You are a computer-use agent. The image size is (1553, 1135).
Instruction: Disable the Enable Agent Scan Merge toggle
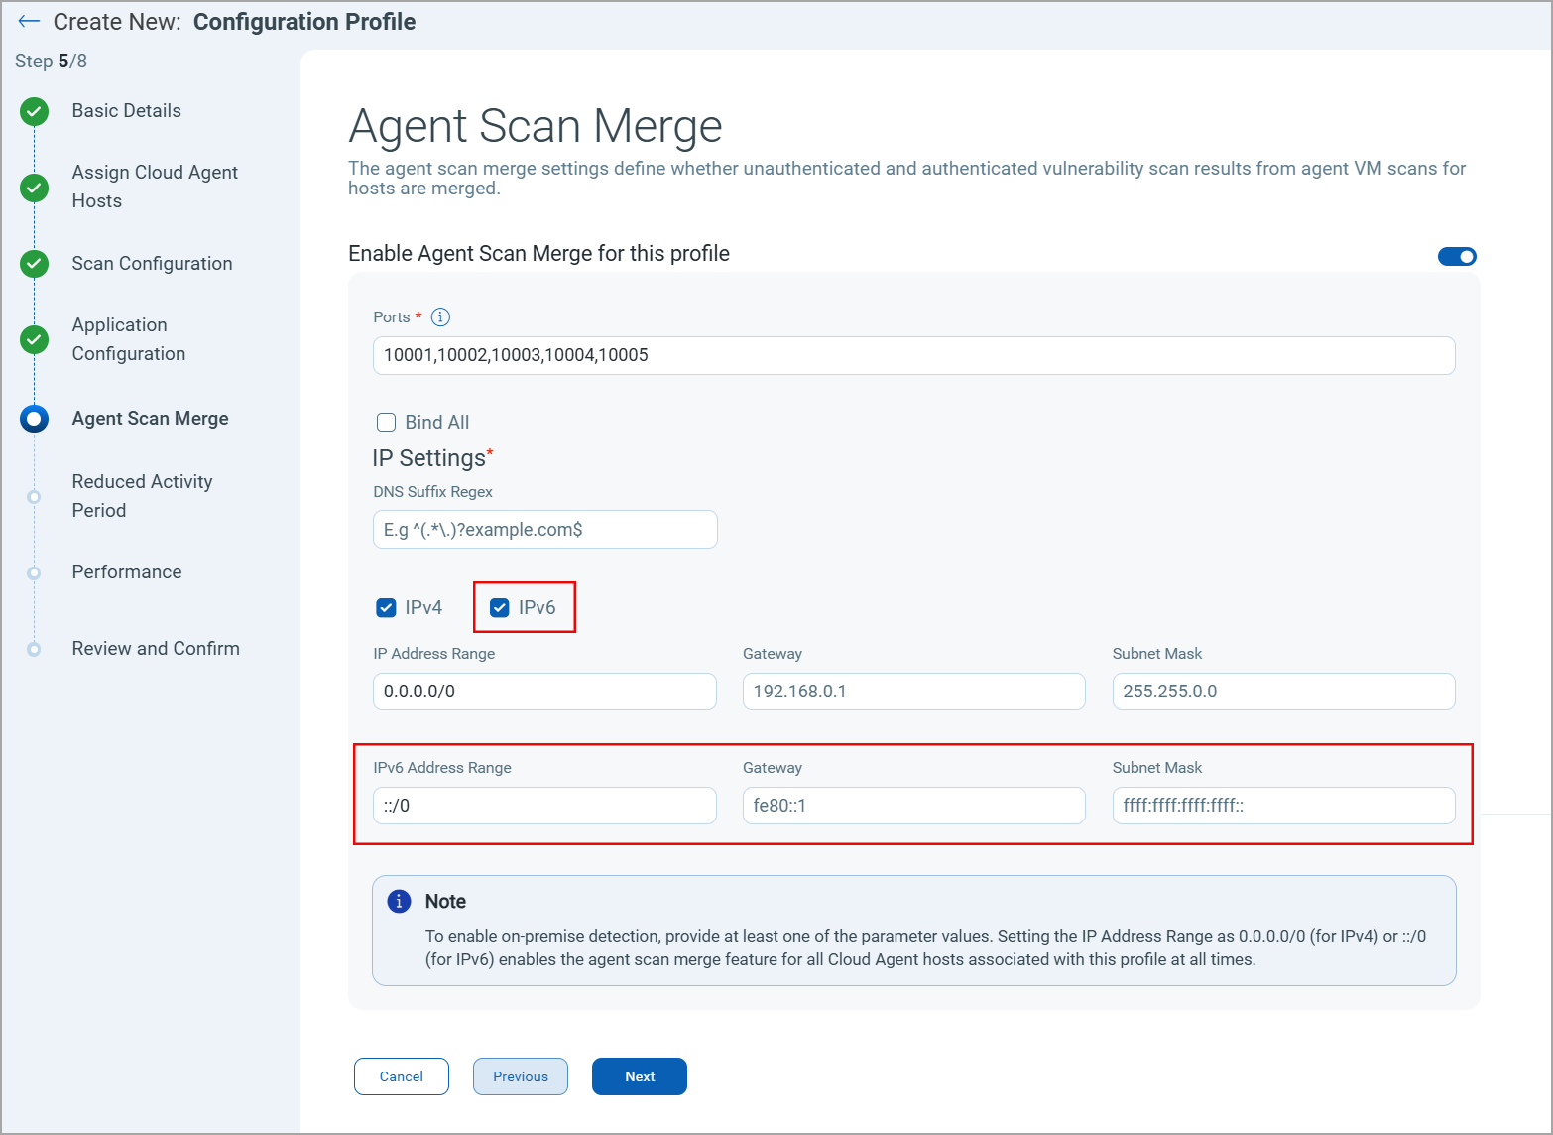[1457, 257]
